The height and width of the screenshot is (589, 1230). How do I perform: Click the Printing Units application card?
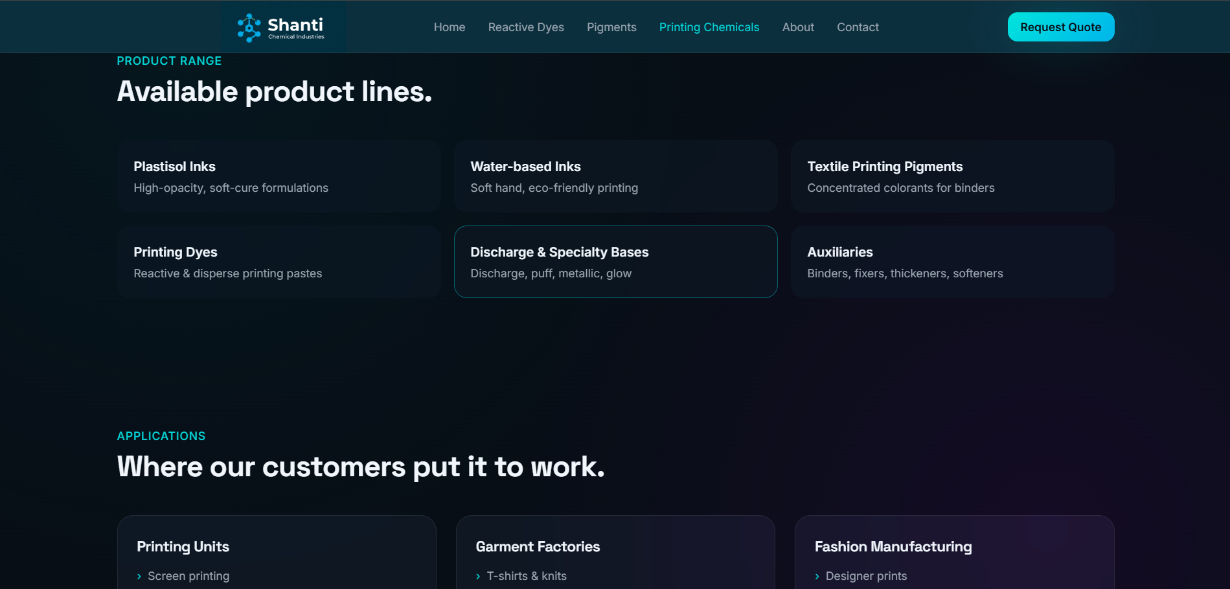tap(277, 552)
